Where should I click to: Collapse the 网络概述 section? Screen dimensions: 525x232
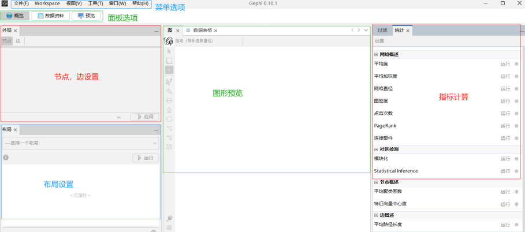point(376,54)
